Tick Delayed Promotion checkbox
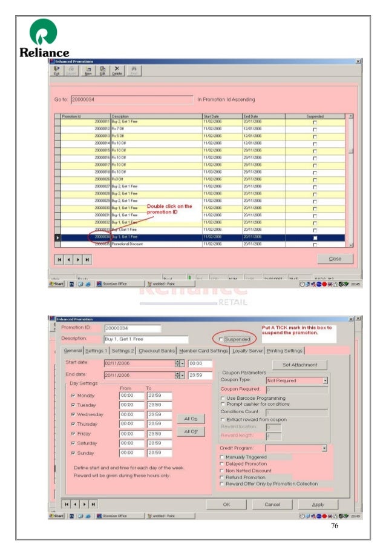 click(221, 464)
